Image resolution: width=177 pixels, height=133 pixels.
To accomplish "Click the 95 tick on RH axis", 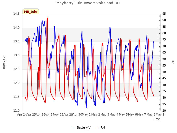I will point(164,14).
